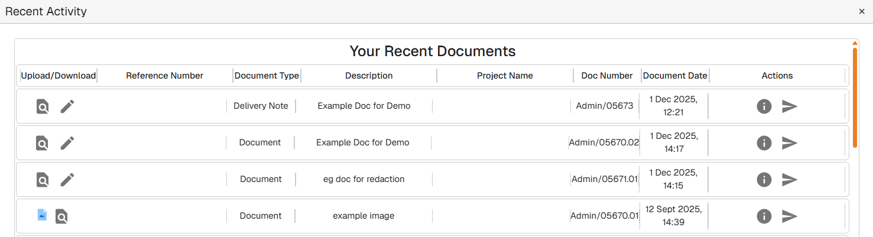
Task: Send the eg doc for redaction
Action: point(790,180)
